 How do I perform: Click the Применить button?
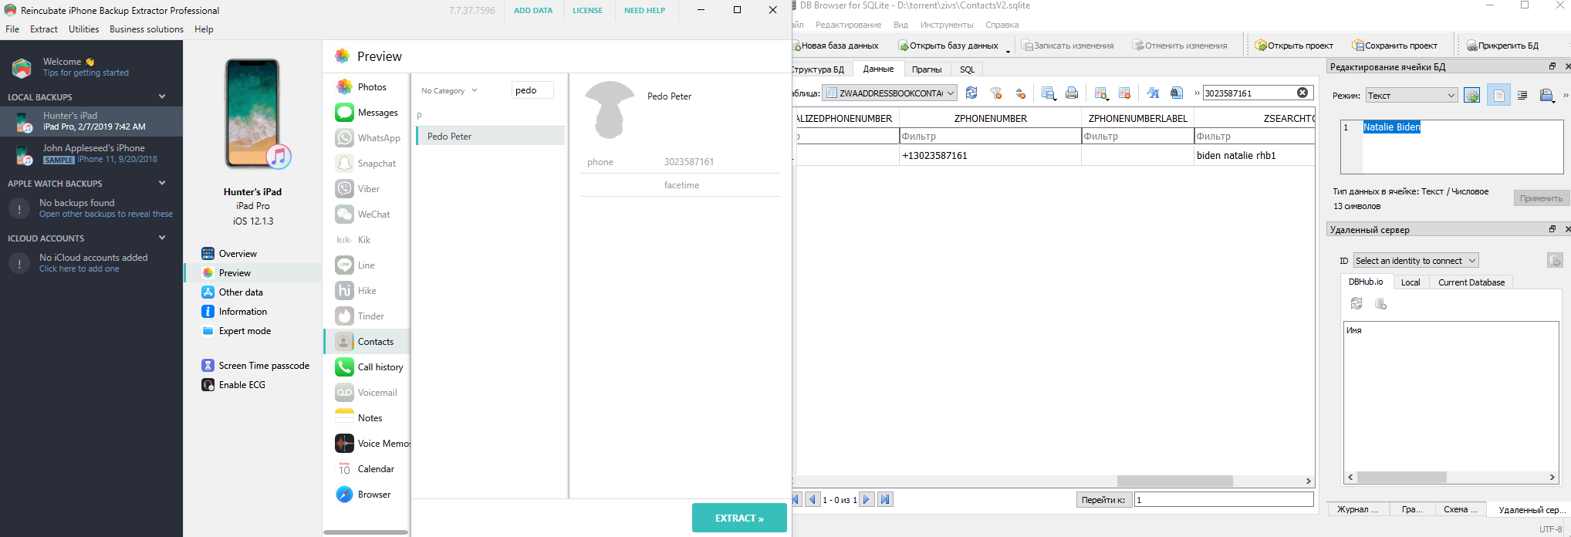pos(1541,198)
